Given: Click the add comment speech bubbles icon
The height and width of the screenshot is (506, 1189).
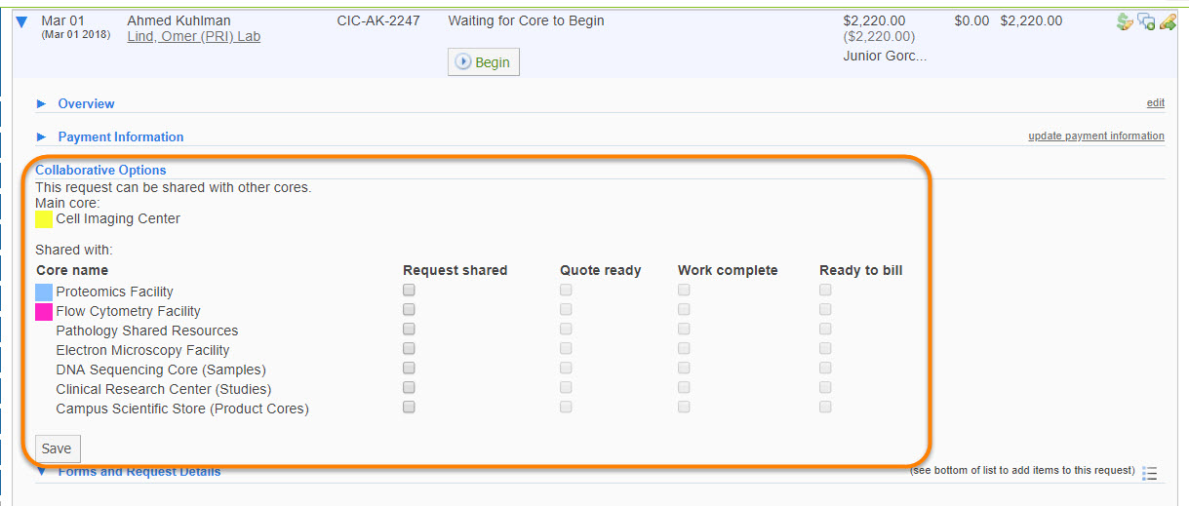Looking at the screenshot, I should [x=1146, y=22].
